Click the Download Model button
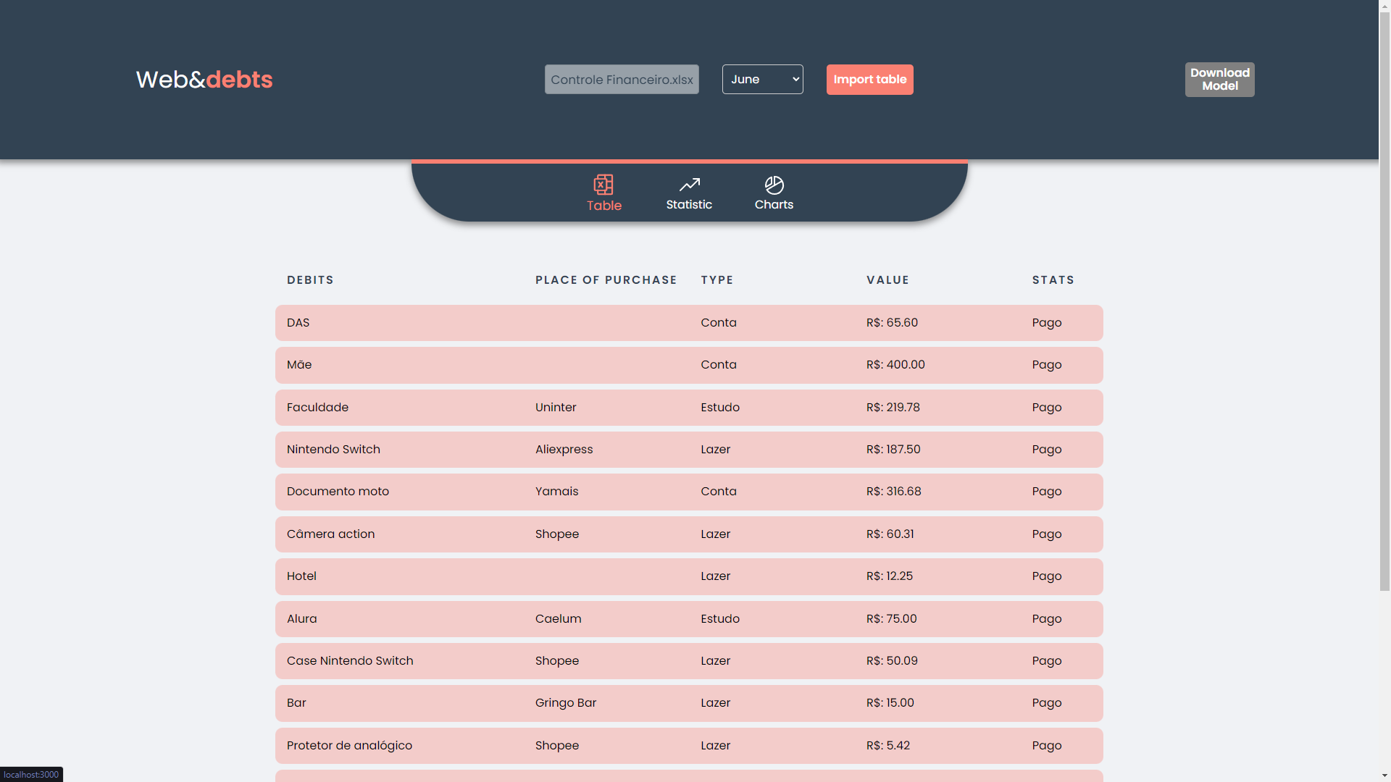 pos(1219,79)
